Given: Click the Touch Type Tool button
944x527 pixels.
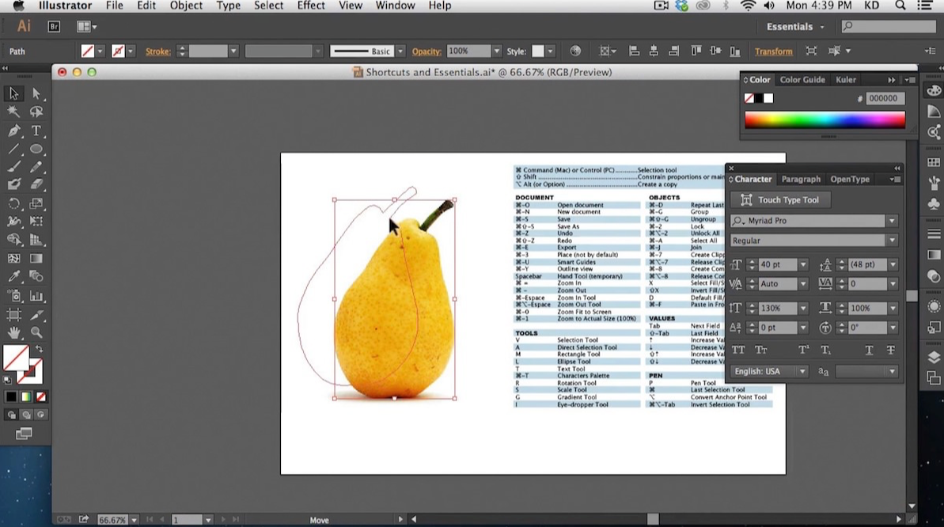Looking at the screenshot, I should 779,200.
